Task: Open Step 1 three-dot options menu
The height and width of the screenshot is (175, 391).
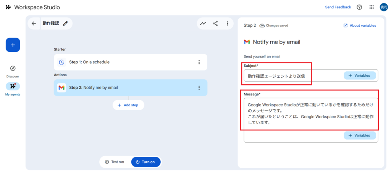Action: pos(199,62)
